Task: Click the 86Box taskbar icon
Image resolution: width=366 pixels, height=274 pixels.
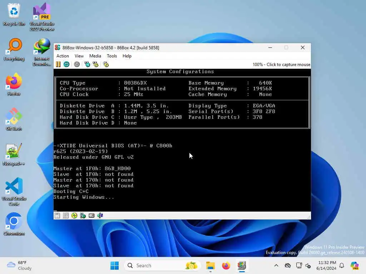Action: [242, 265]
